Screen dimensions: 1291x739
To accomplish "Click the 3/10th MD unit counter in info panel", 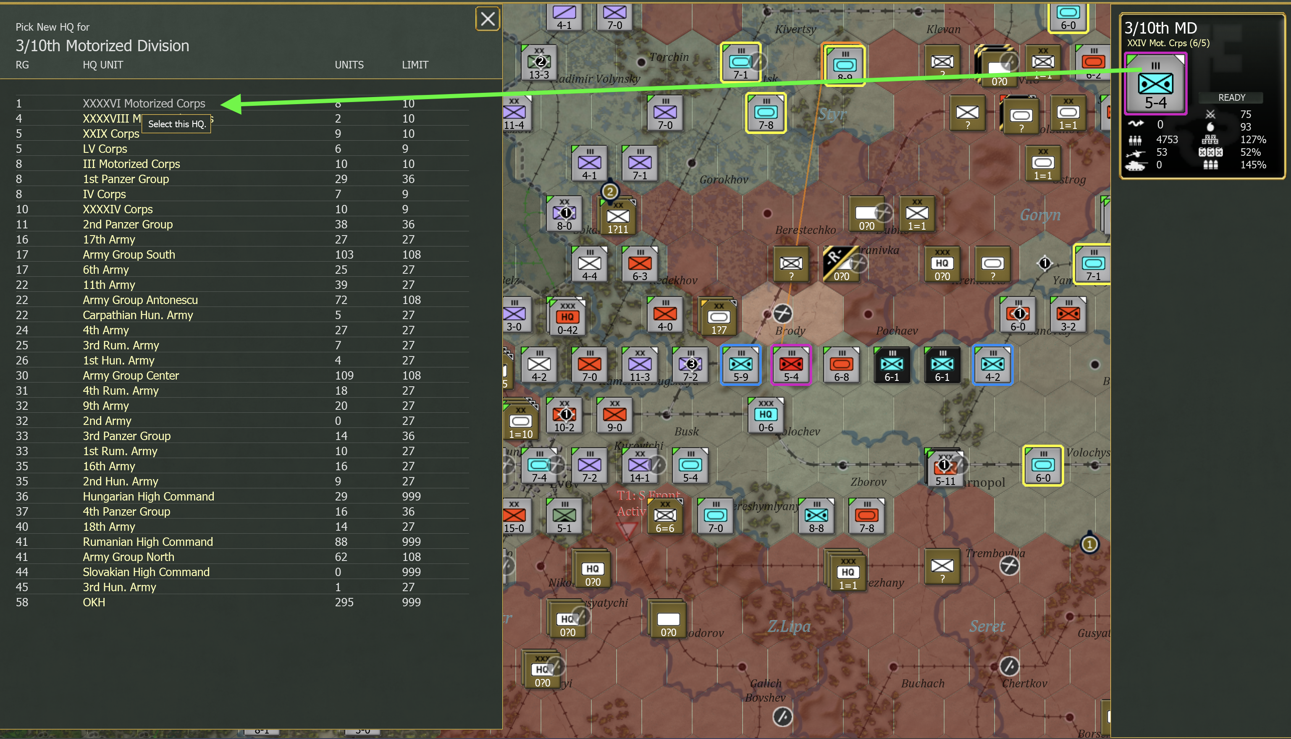I will click(1155, 84).
